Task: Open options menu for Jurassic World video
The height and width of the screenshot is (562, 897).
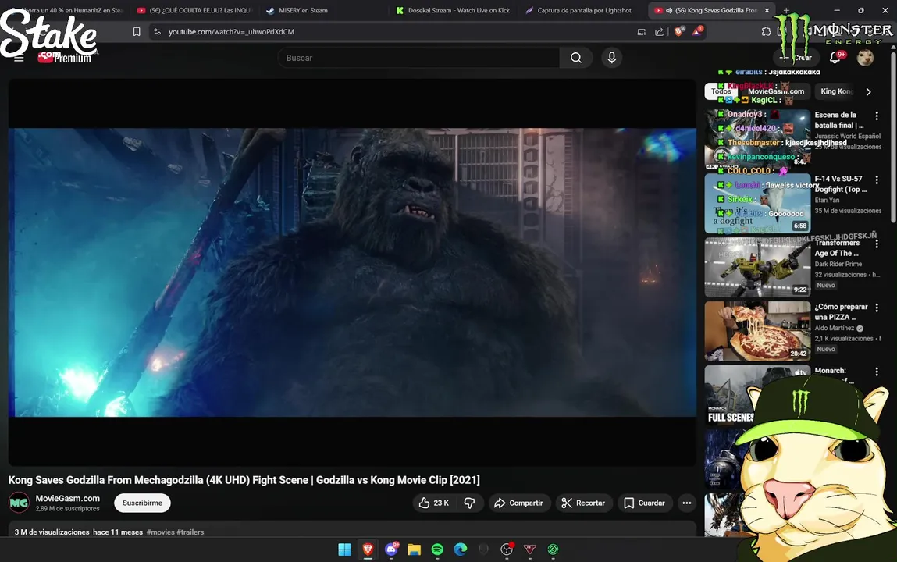Action: click(877, 116)
